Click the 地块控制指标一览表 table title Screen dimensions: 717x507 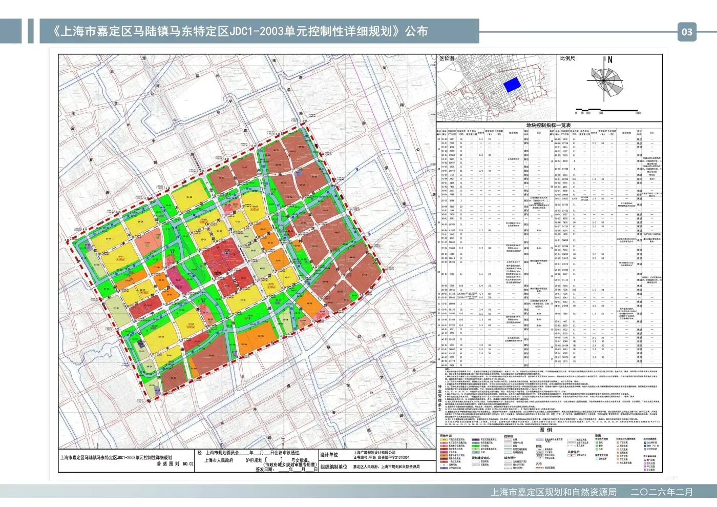548,125
